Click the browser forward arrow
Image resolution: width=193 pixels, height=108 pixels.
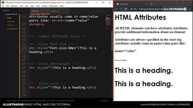121,9
